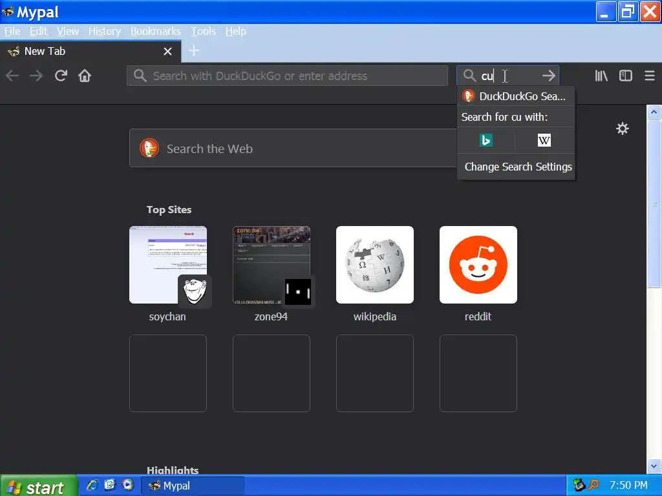This screenshot has width=662, height=496.
Task: Click the second quick launch icon
Action: (x=110, y=486)
